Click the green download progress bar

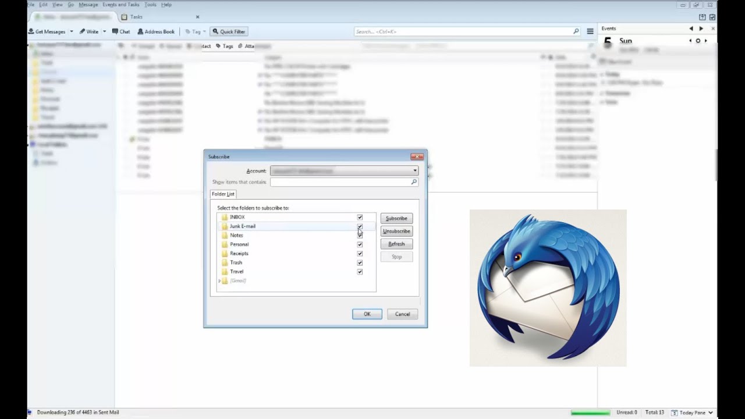(x=591, y=413)
